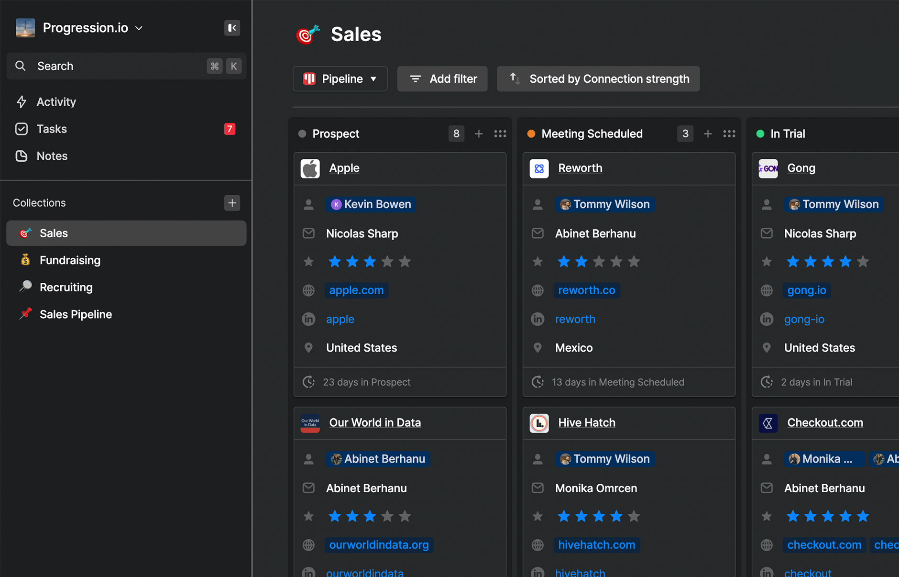Open the Checkout.com company record
This screenshot has width=899, height=577.
point(825,423)
